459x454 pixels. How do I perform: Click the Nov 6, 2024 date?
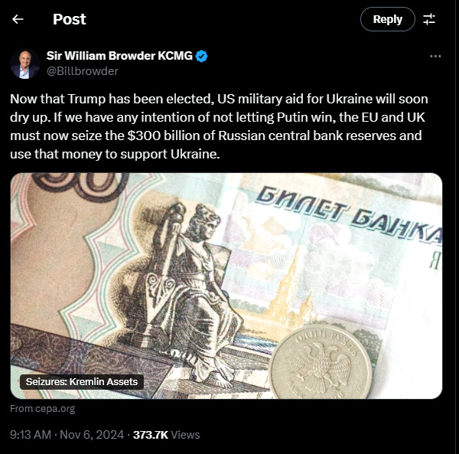point(92,435)
